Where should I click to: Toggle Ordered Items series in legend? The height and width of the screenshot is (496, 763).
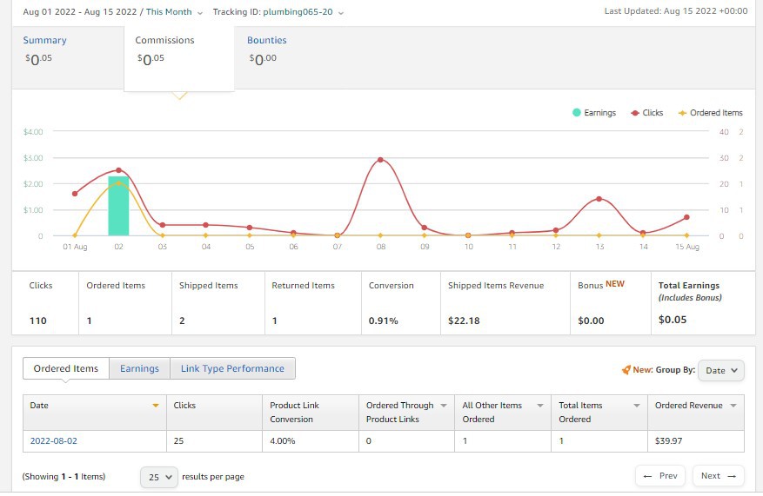(x=711, y=113)
